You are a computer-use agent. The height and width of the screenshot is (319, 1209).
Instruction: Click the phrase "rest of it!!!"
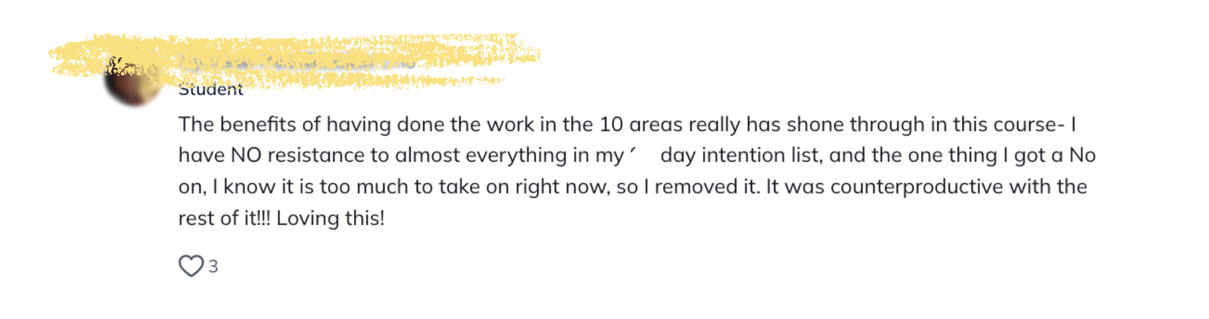224,218
